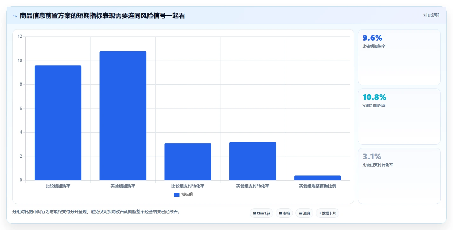This screenshot has height=230, width=453.
Task: Select the Chart.js tag chip
Action: pyautogui.click(x=261, y=213)
